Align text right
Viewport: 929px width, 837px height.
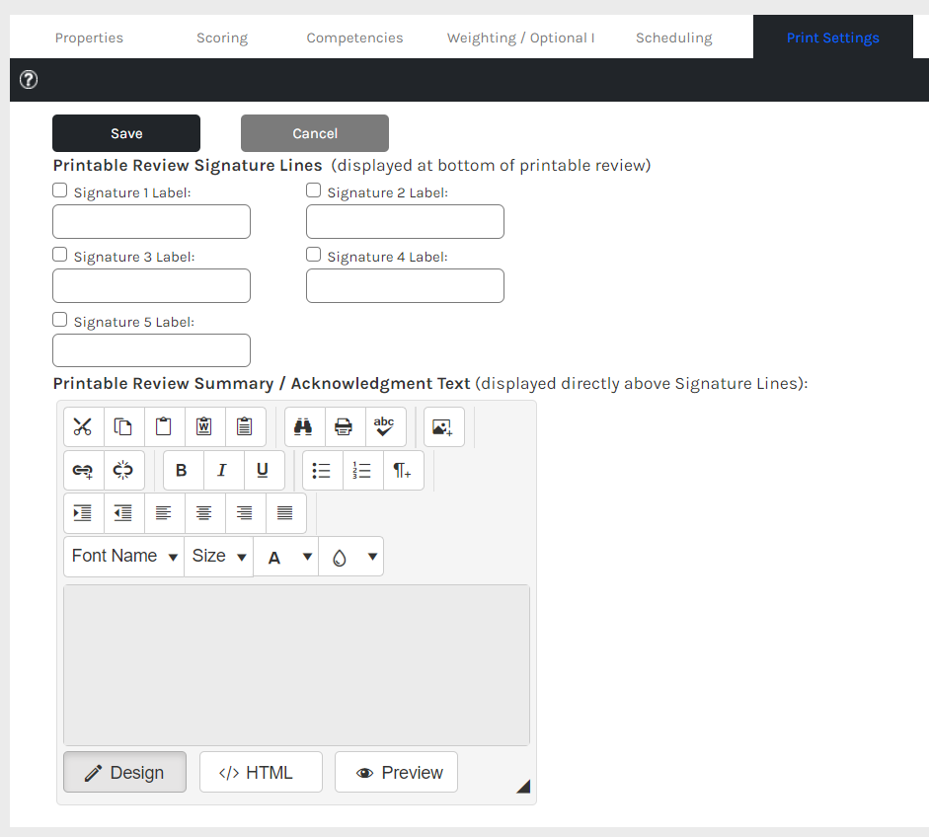tap(245, 513)
